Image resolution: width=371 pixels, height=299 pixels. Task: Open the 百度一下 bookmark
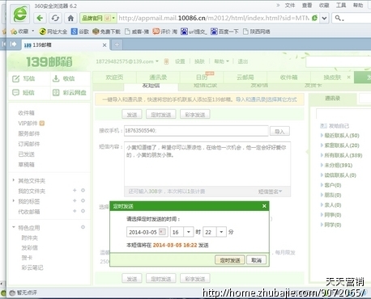coord(224,32)
